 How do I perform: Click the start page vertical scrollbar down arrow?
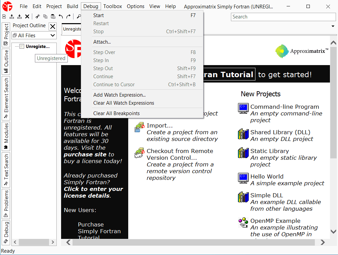333,232
